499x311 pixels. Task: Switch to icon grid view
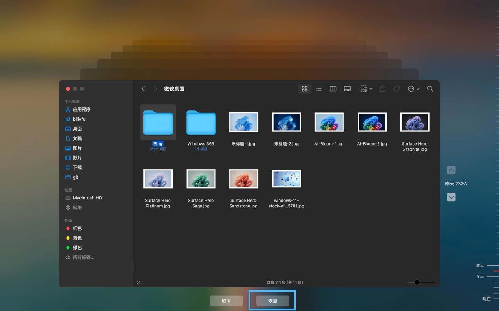[304, 89]
